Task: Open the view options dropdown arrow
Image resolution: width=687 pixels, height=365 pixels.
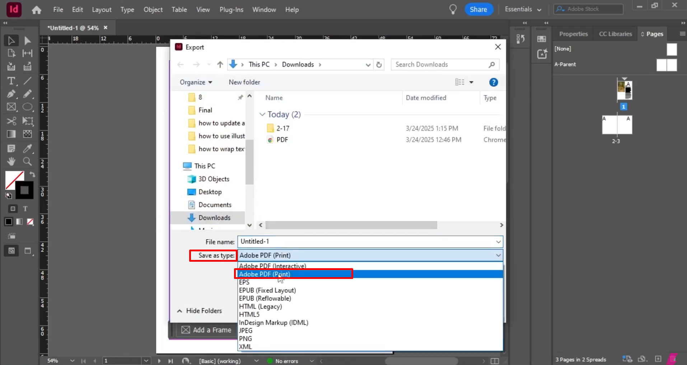Action: coord(471,82)
